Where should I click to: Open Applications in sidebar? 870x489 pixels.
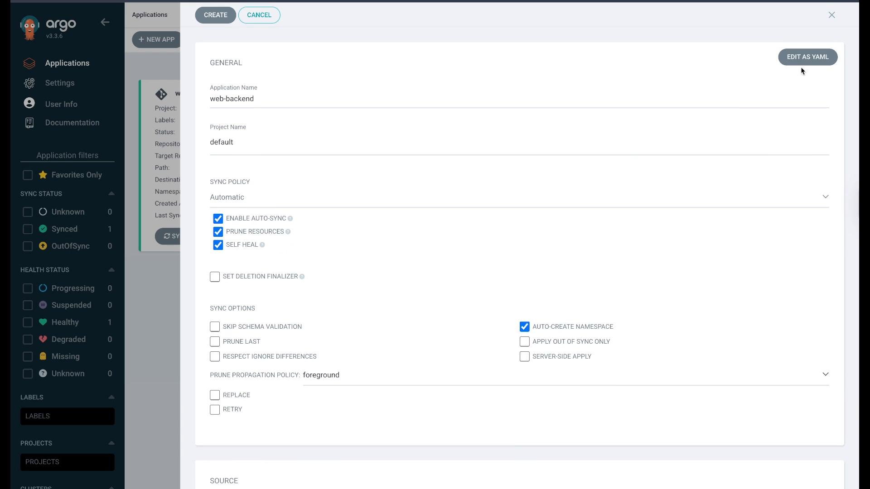(67, 63)
